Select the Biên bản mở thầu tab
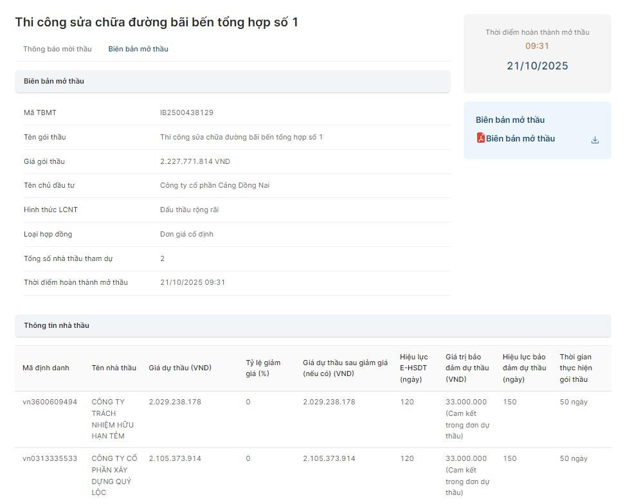Viewport: 625px width, 504px height. pos(138,49)
